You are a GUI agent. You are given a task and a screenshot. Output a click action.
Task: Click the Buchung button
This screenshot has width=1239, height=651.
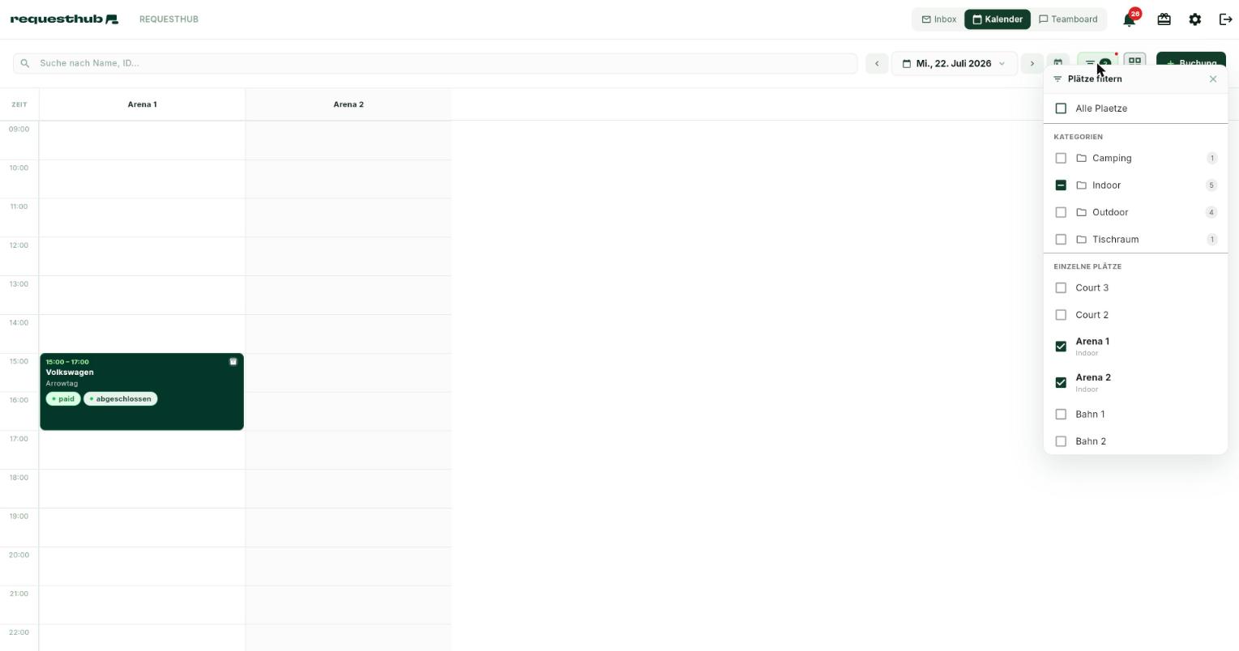pos(1190,63)
